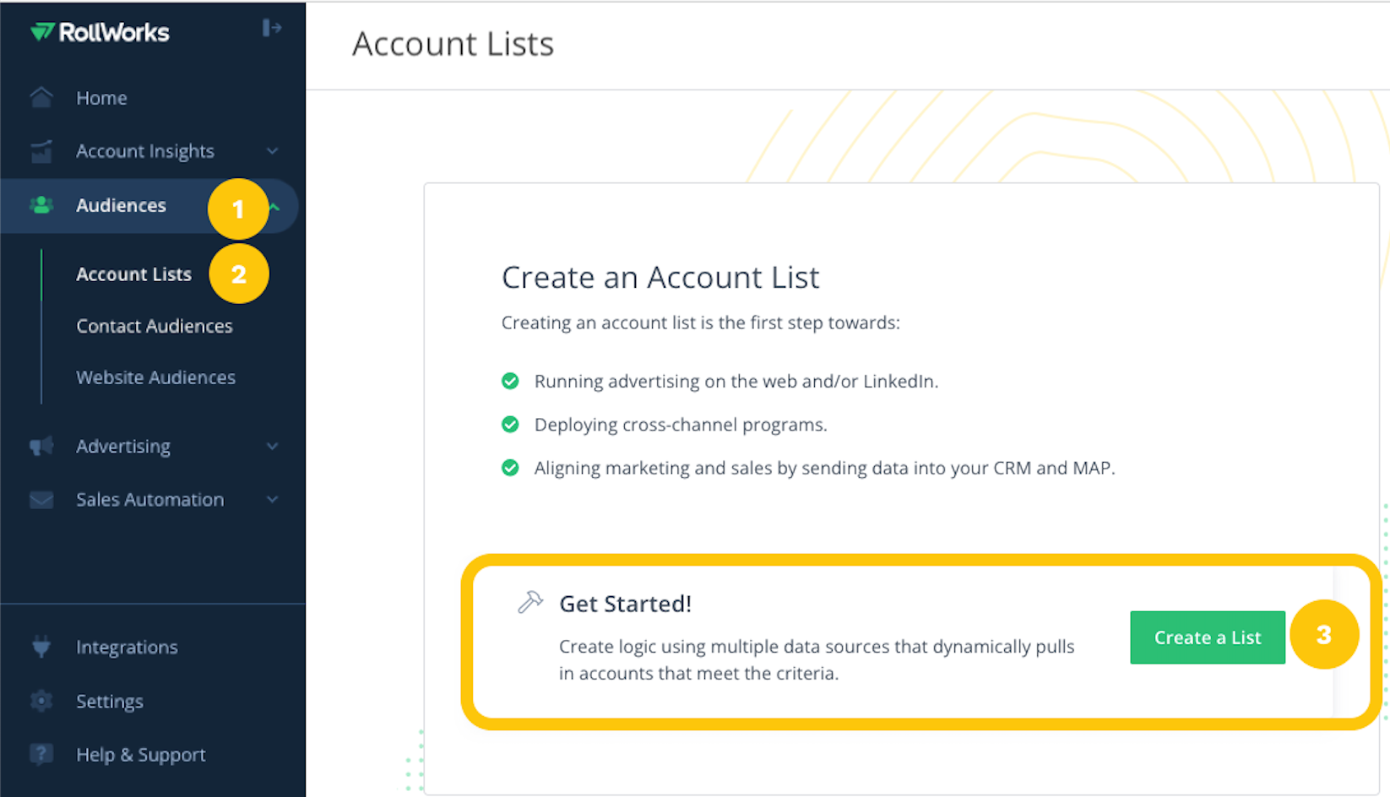The image size is (1390, 797).
Task: Click the RollWorks logo
Action: coord(100,32)
